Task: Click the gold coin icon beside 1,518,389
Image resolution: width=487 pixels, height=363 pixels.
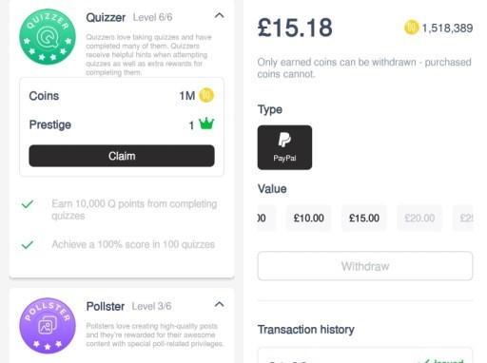Action: point(411,28)
